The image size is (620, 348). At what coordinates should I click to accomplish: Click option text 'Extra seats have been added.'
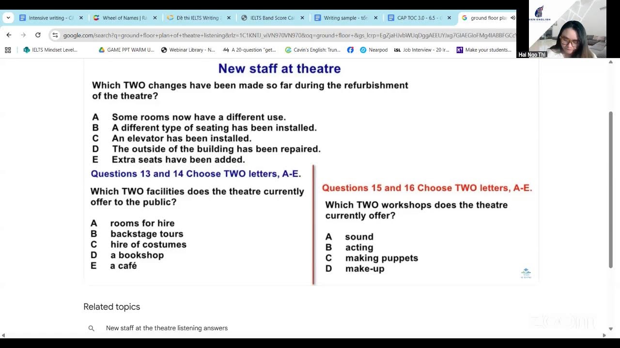pyautogui.click(x=178, y=159)
